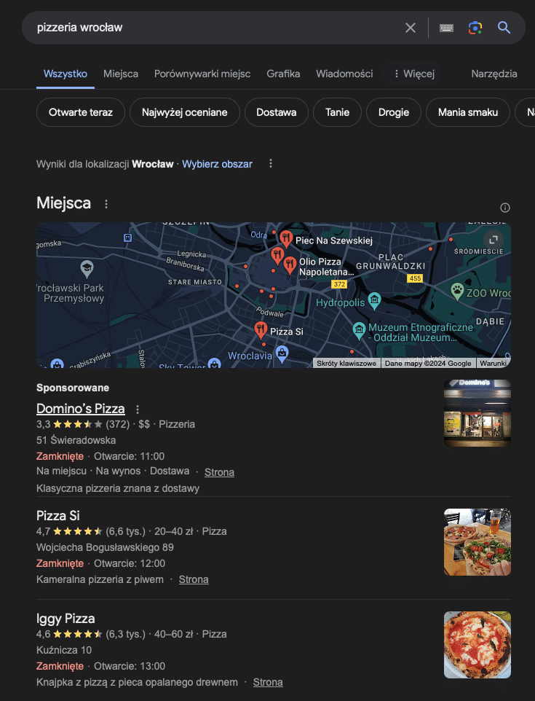Screen dimensions: 535x701
Task: Open the three-dot menu next to Wybierz obszar
Action: 270,164
